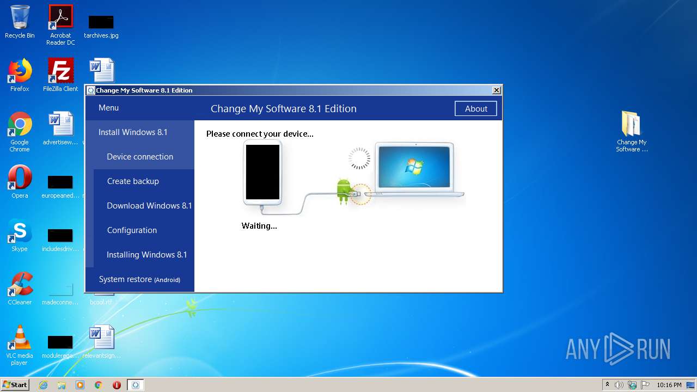Show hidden tray icons arrow
Viewport: 697px width, 392px height.
607,384
